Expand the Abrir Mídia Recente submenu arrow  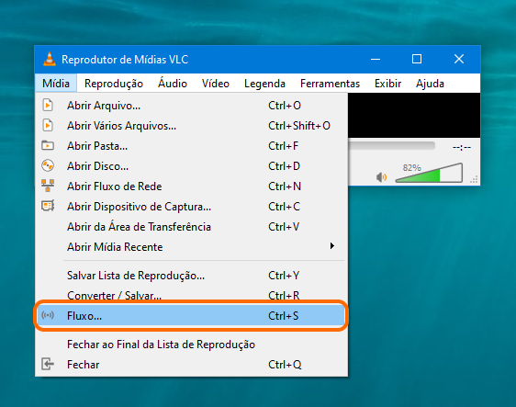tap(332, 246)
